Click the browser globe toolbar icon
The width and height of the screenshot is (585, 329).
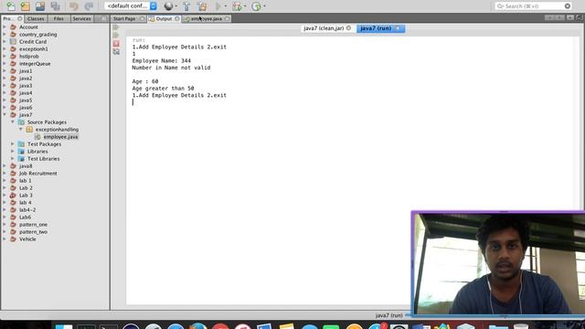(x=168, y=6)
